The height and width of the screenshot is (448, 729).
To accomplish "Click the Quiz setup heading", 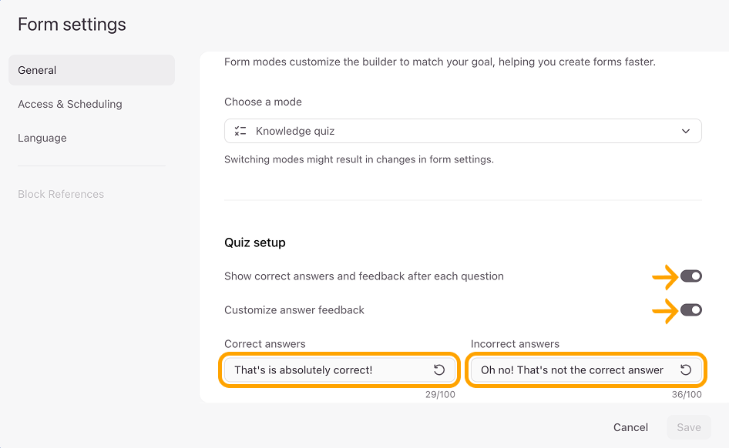I will (x=255, y=242).
